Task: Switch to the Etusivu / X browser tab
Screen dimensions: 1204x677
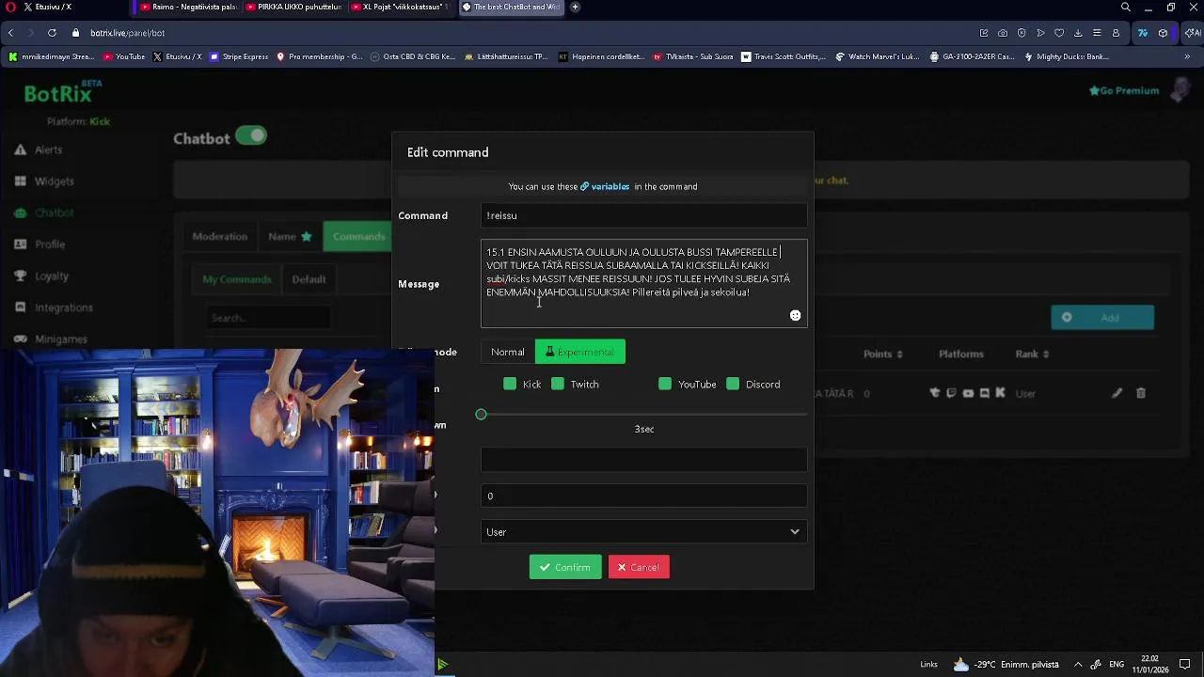Action: (x=64, y=7)
